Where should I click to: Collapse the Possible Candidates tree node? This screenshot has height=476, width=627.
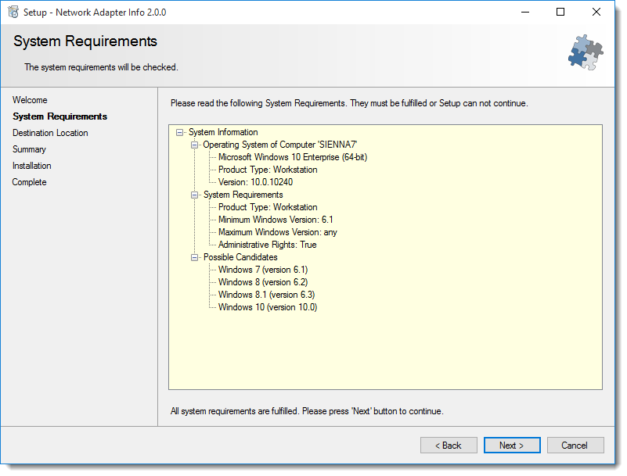click(195, 258)
